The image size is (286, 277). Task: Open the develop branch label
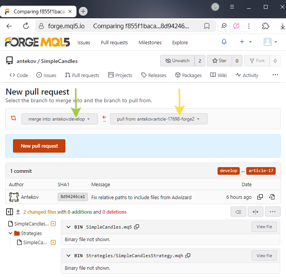click(x=228, y=171)
